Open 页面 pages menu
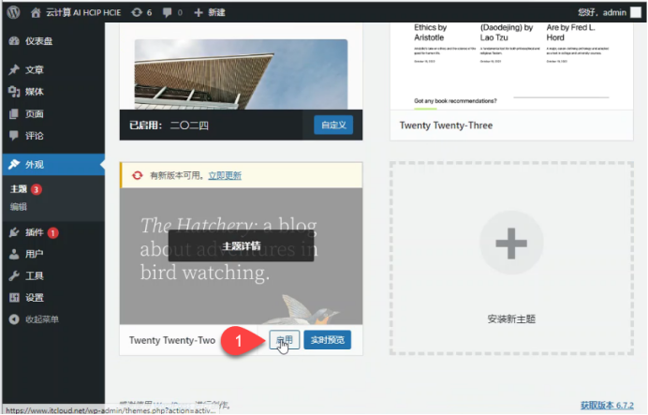This screenshot has height=415, width=648. click(34, 113)
